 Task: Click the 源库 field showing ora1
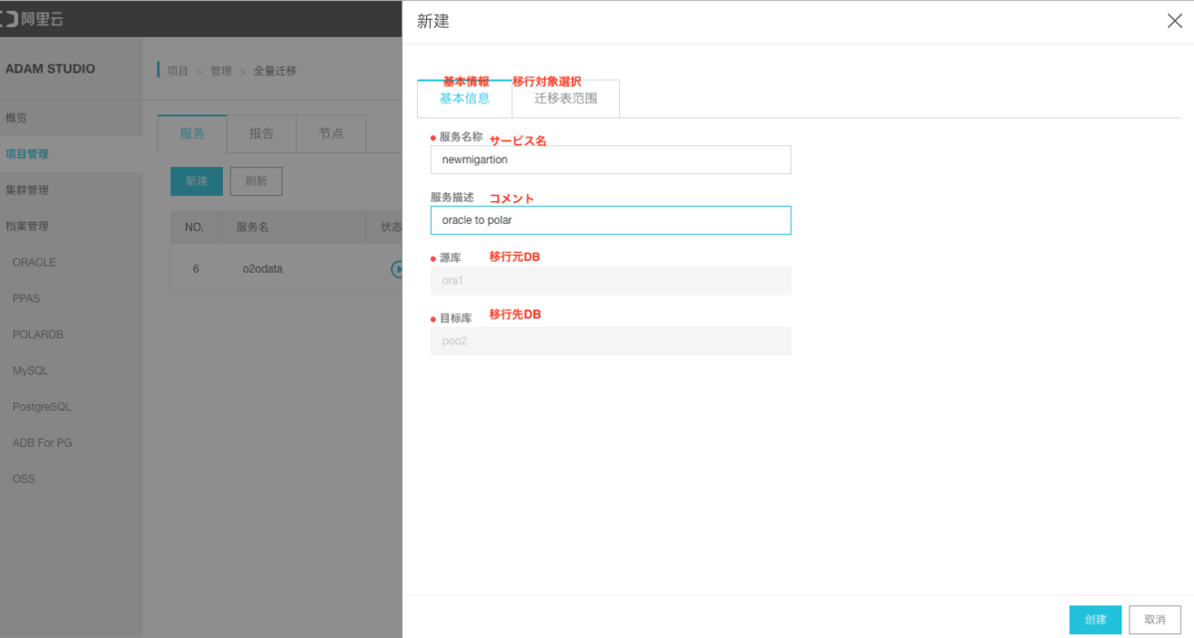pos(611,281)
